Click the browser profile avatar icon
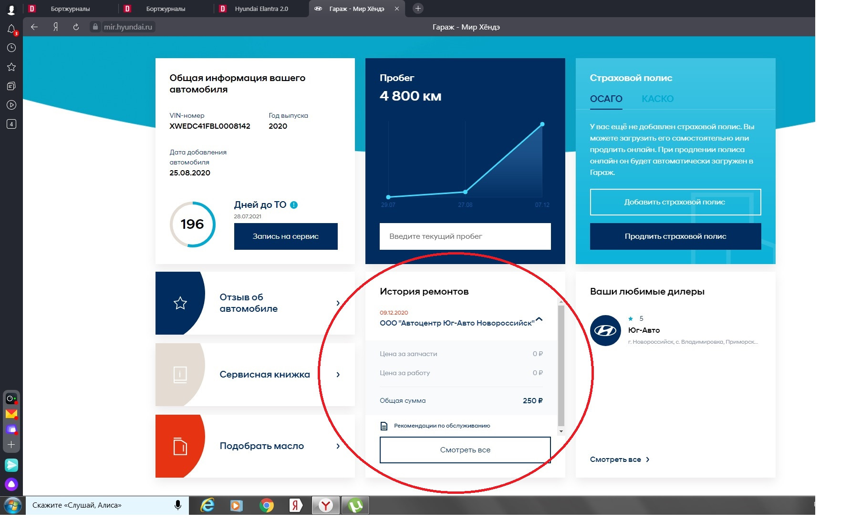 (11, 9)
